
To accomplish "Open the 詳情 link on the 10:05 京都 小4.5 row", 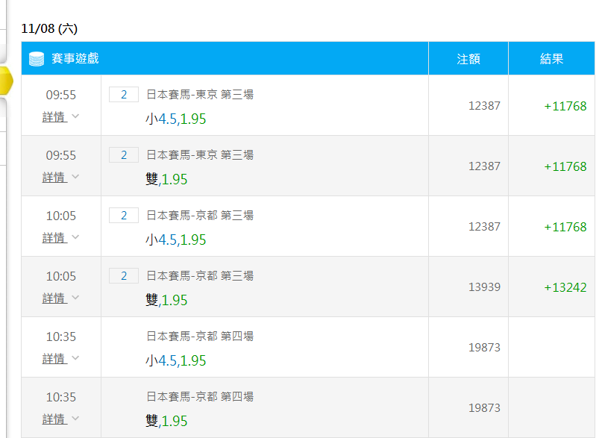I will click(54, 237).
